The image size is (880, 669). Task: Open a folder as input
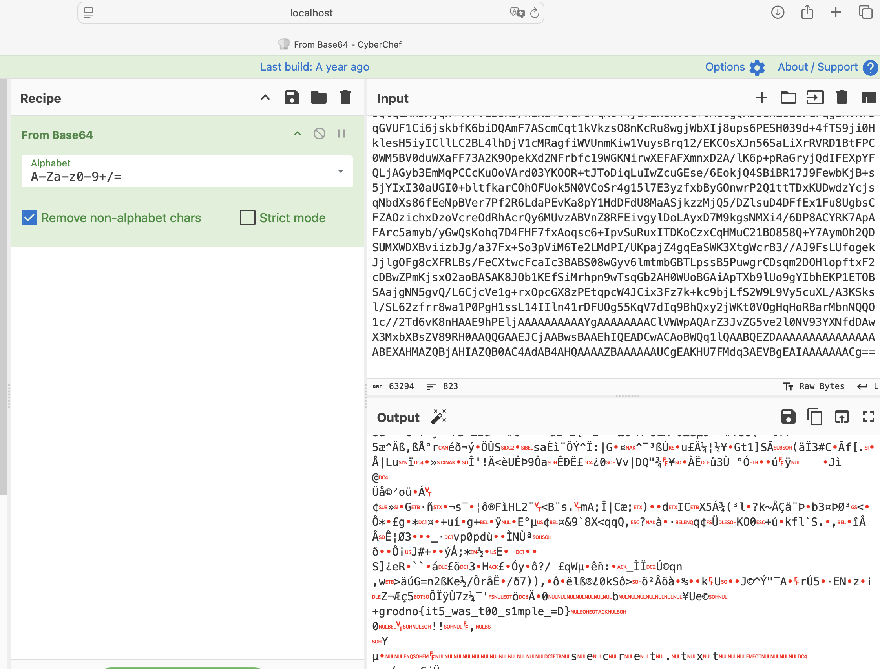788,97
